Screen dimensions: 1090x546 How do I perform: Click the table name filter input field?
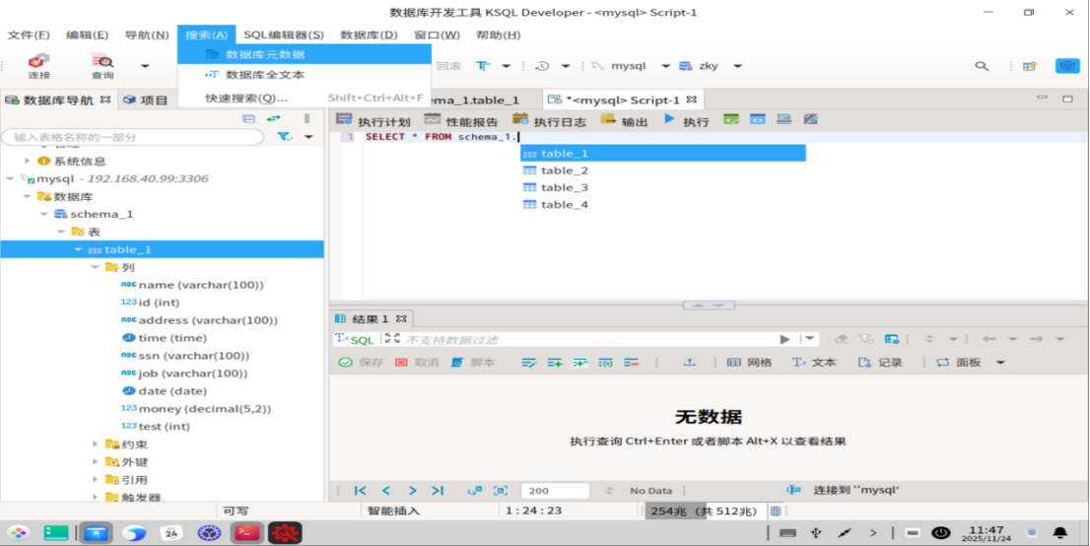[x=133, y=137]
